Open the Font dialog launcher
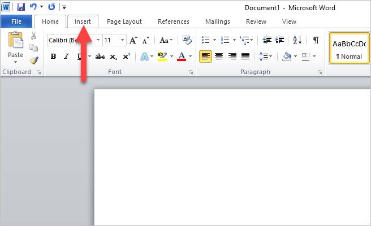371x226 pixels. click(191, 72)
